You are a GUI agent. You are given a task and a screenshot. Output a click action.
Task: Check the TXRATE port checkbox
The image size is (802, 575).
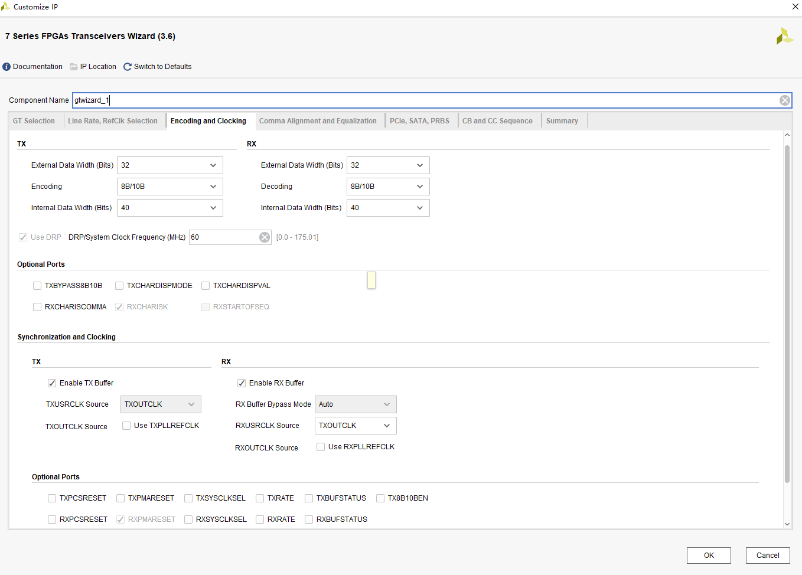(x=260, y=498)
